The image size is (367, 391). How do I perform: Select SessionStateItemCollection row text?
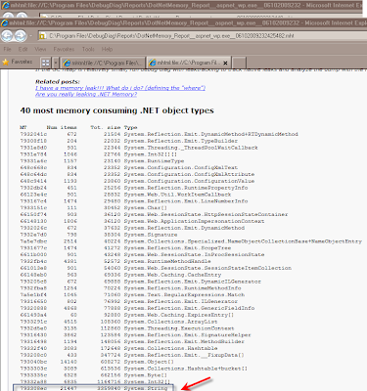(207, 268)
